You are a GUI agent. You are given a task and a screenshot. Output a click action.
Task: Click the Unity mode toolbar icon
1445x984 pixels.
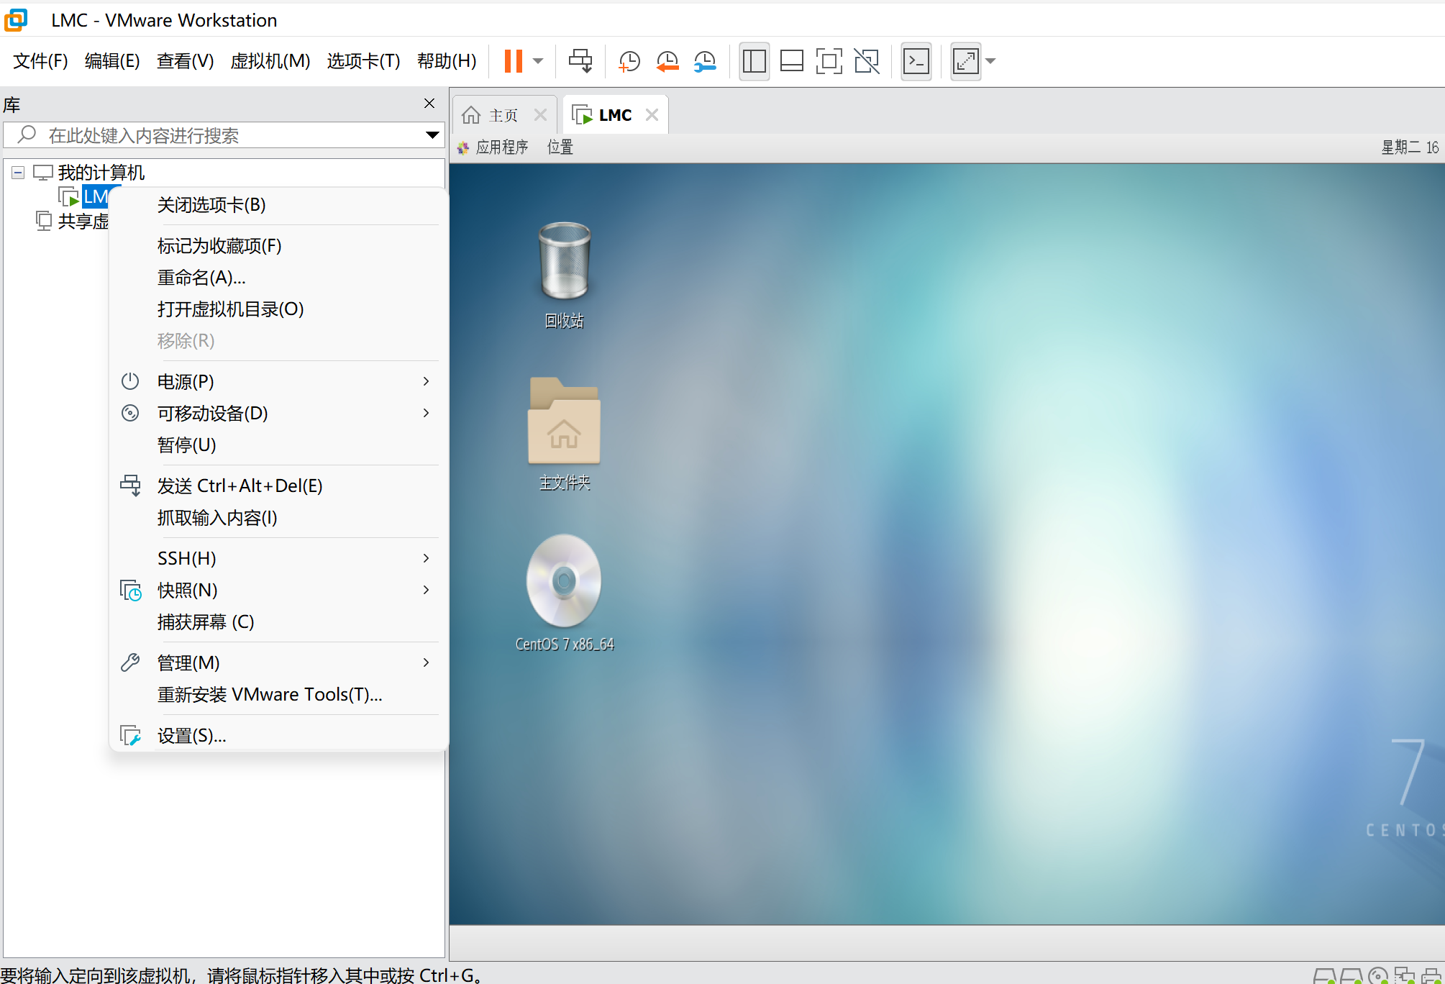[867, 61]
